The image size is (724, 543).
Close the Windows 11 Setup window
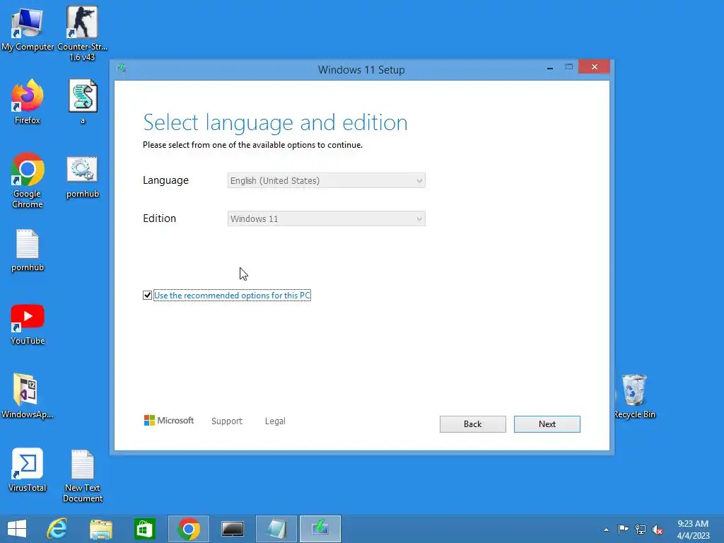(594, 67)
